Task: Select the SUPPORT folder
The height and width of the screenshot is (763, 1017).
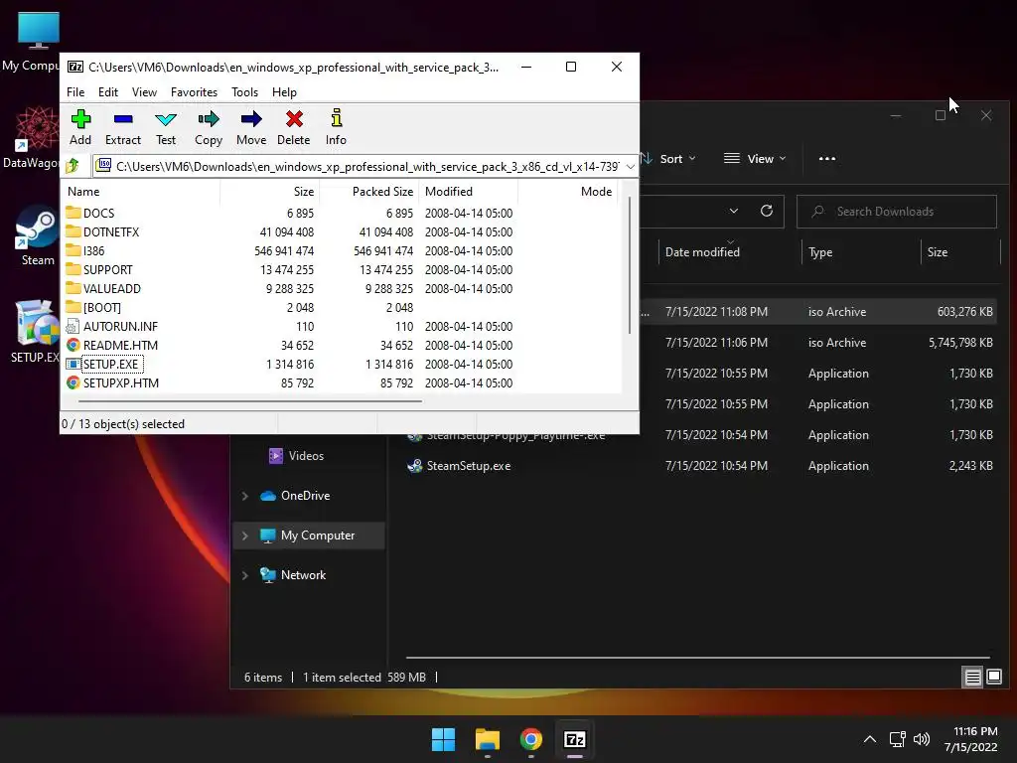Action: [99, 270]
